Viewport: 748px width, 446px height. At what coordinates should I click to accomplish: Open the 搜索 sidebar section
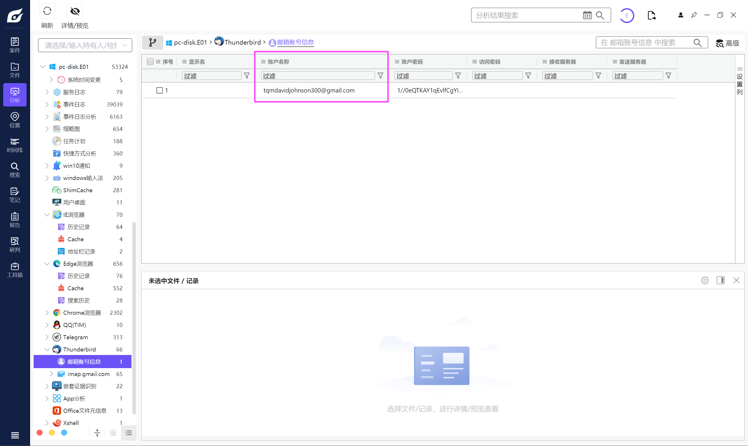(15, 170)
